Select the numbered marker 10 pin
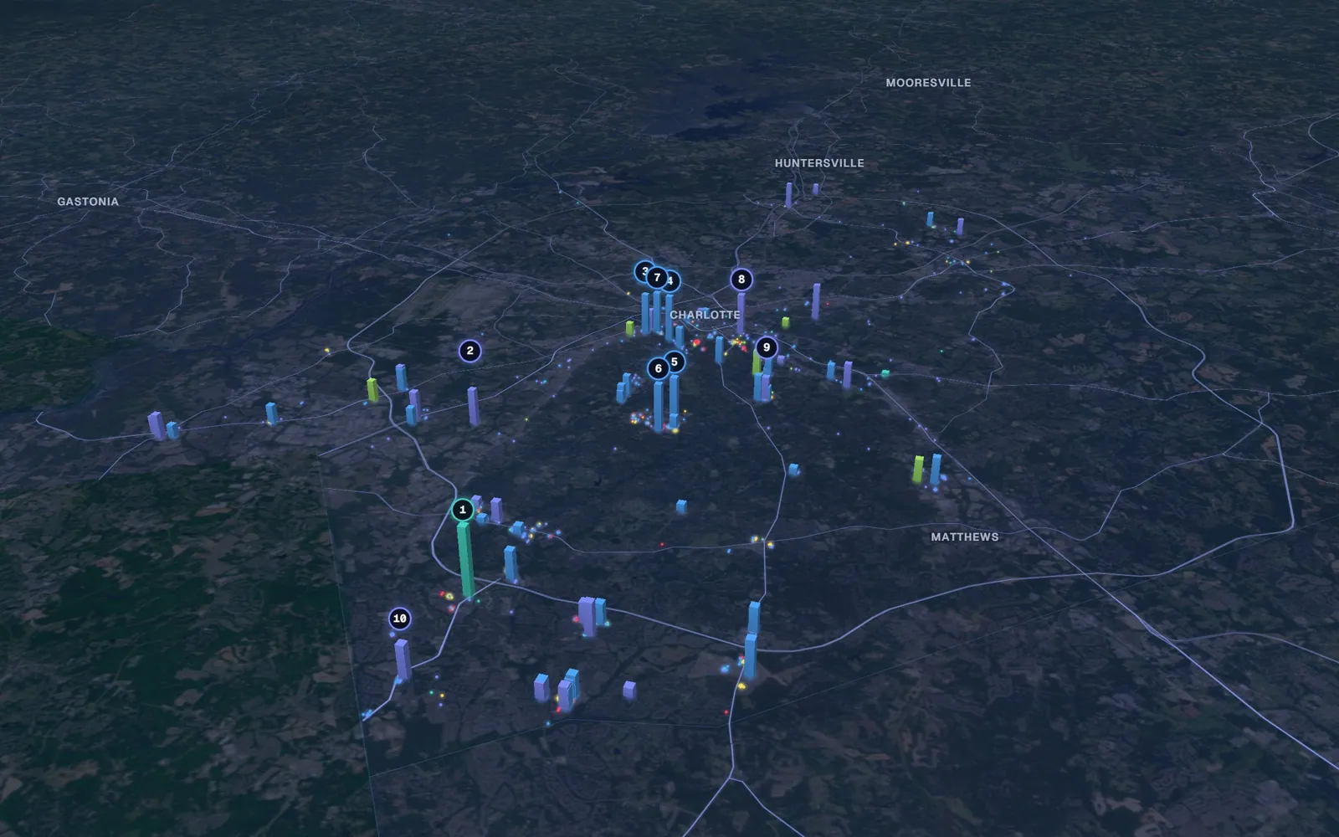The image size is (1339, 837). pyautogui.click(x=400, y=619)
